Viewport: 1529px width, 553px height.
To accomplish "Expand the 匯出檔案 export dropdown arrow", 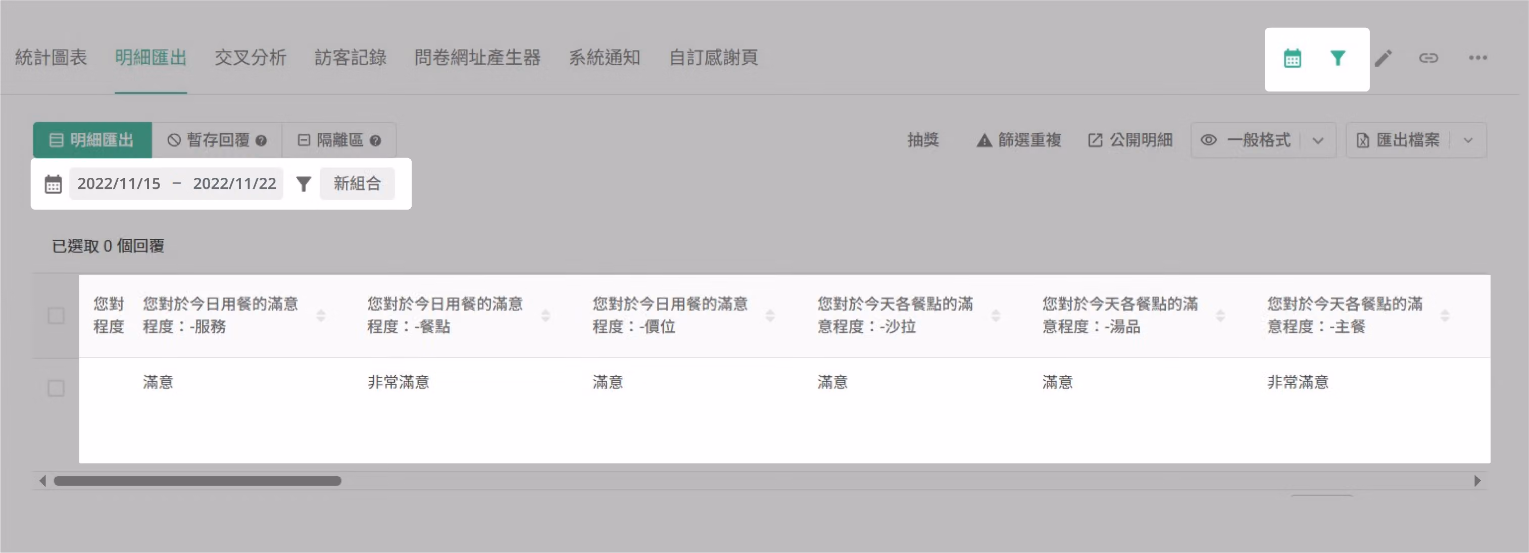I will tap(1468, 140).
